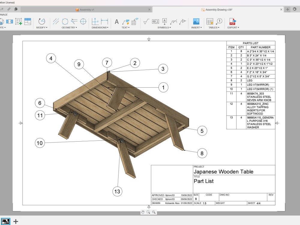Click the Japanese Wooden Table project title

pos(223,172)
